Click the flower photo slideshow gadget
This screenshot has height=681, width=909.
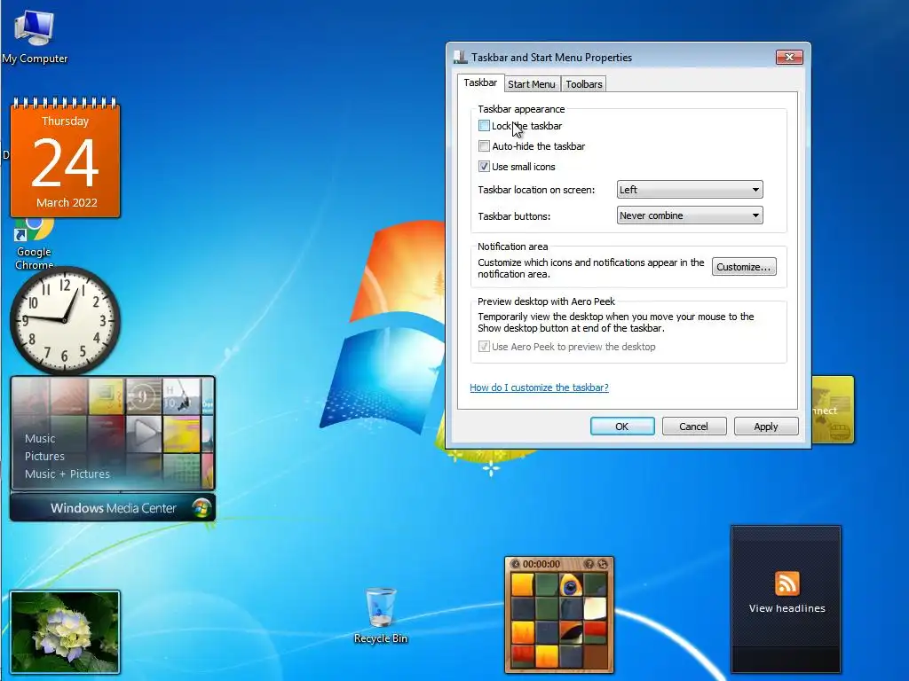click(65, 631)
